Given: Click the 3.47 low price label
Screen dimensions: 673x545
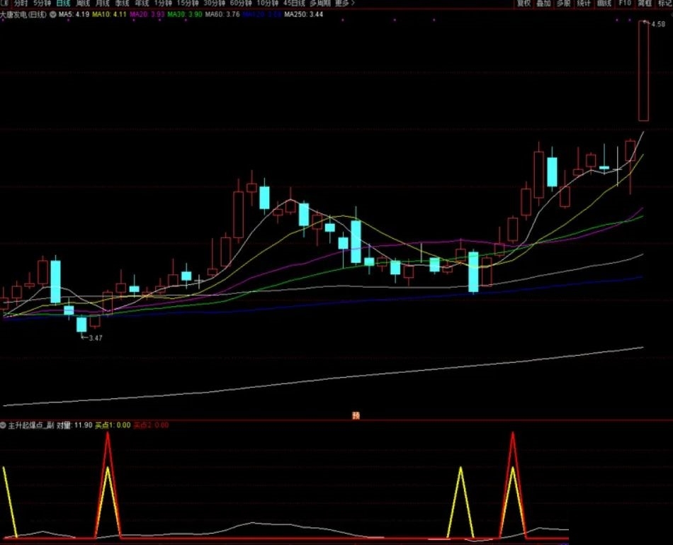Looking at the screenshot, I should tap(96, 338).
